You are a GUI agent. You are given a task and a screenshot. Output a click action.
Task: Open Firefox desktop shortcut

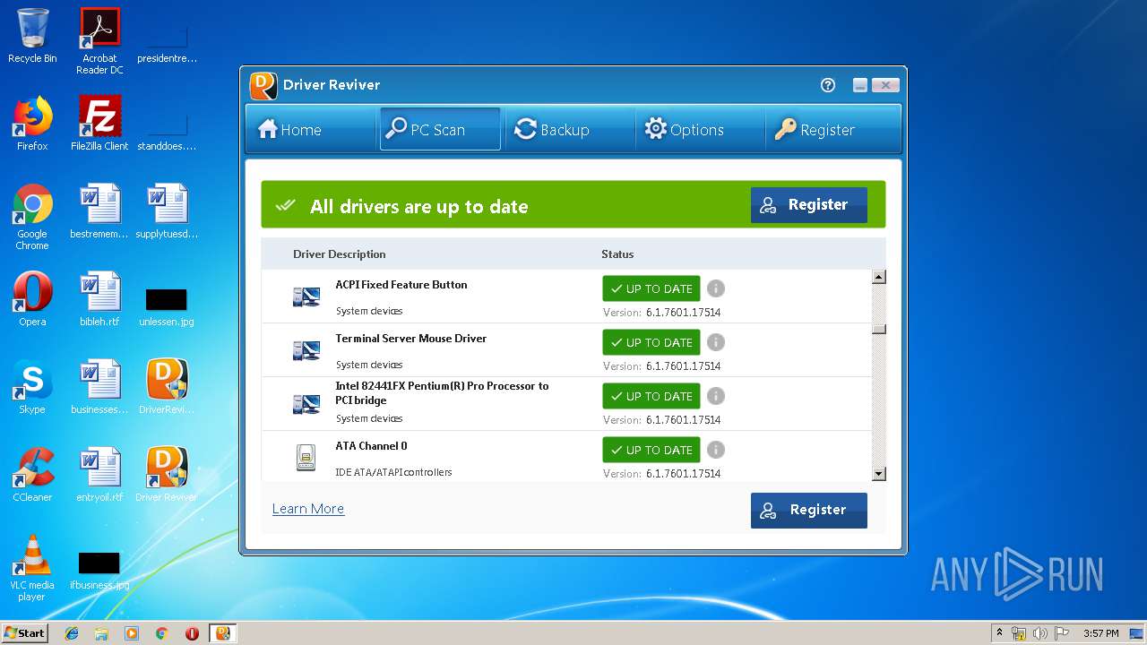tap(32, 124)
